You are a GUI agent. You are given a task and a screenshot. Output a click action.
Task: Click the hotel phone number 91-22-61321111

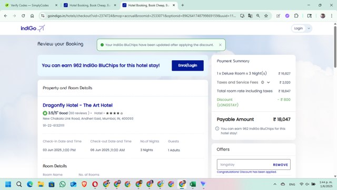pyautogui.click(x=54, y=126)
